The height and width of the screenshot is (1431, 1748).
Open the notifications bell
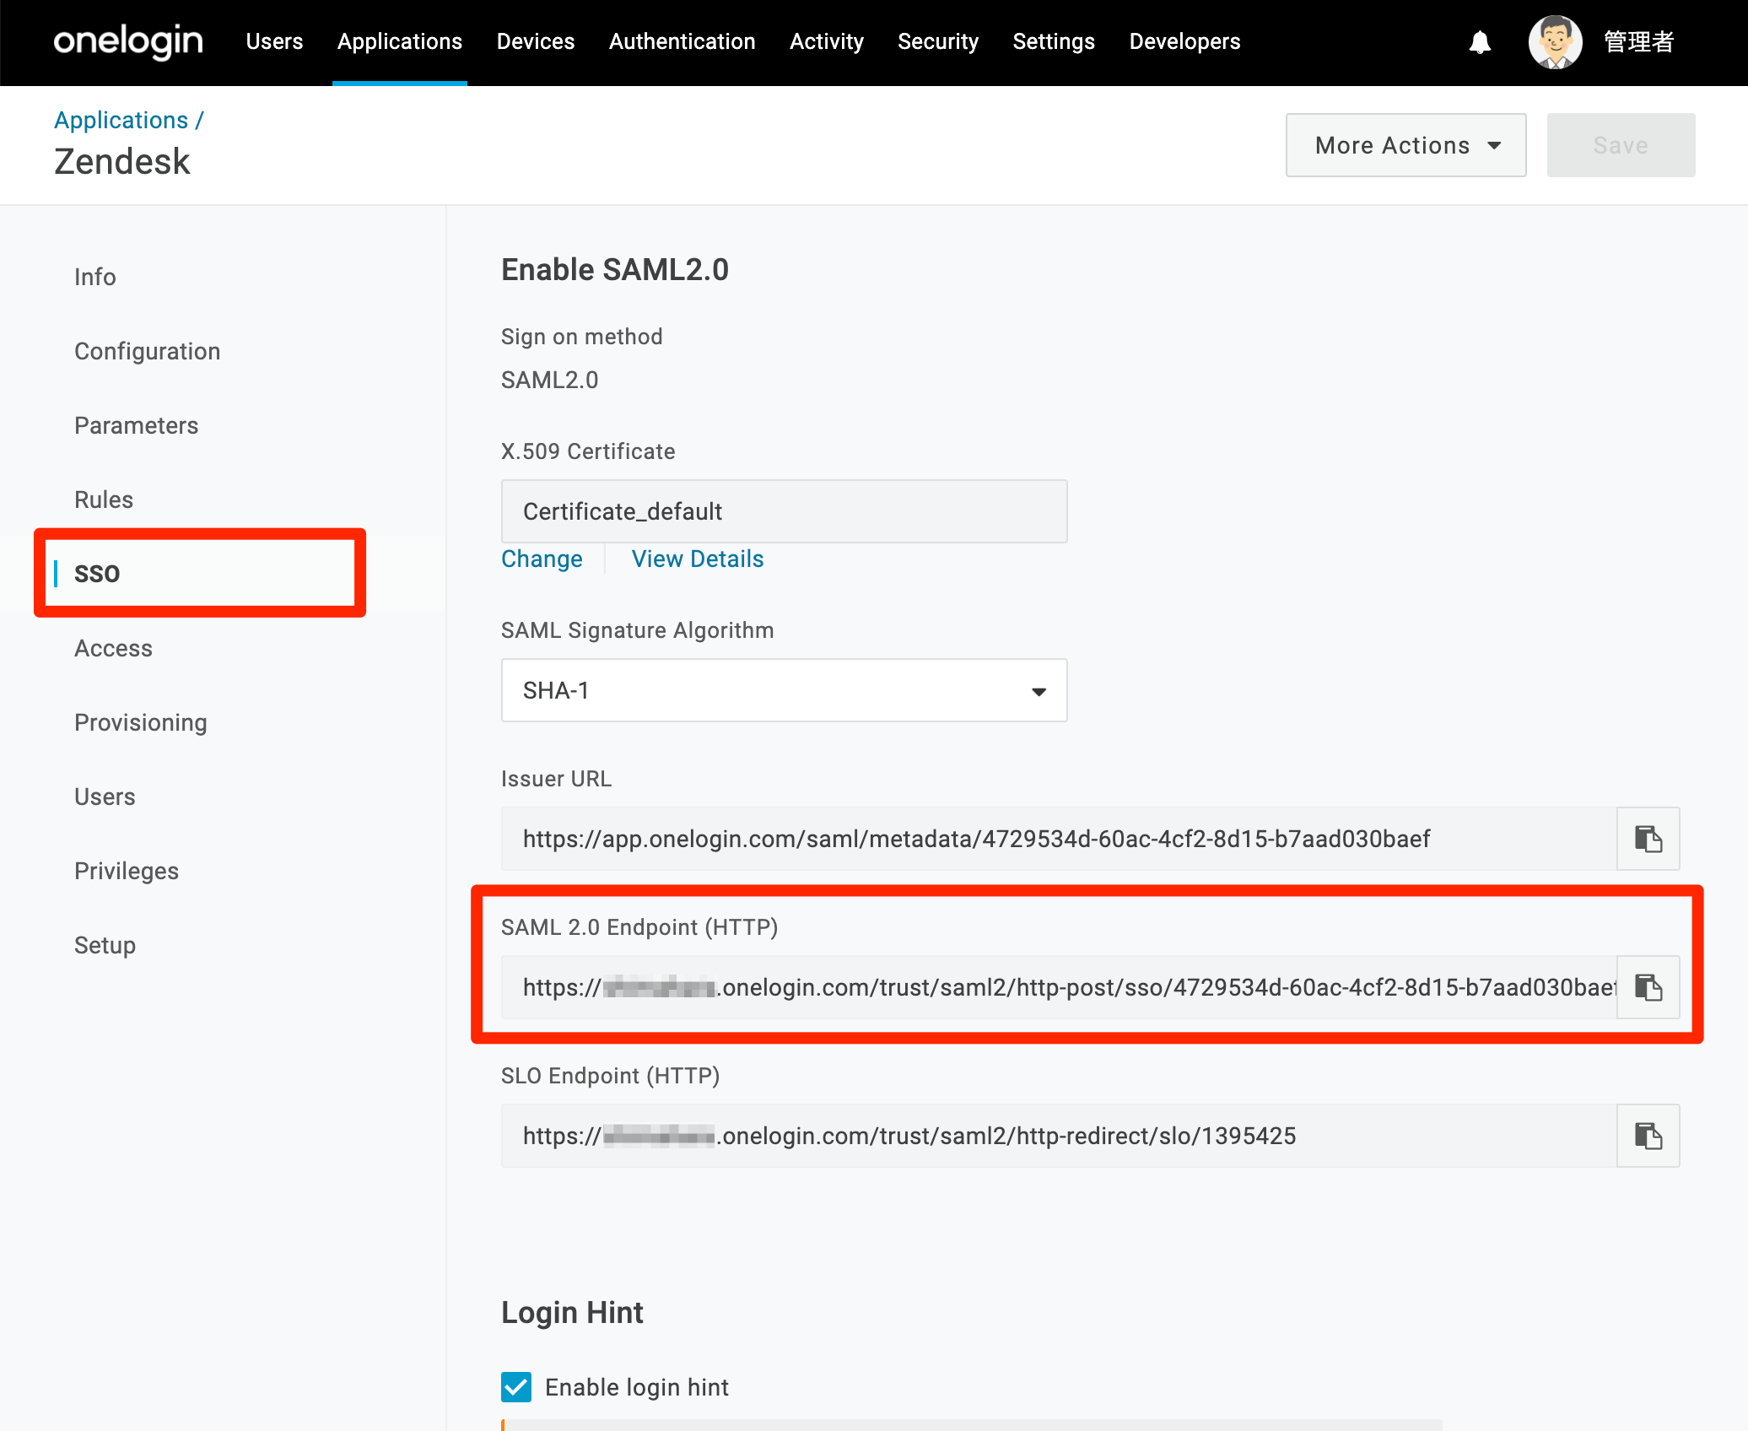(x=1480, y=42)
